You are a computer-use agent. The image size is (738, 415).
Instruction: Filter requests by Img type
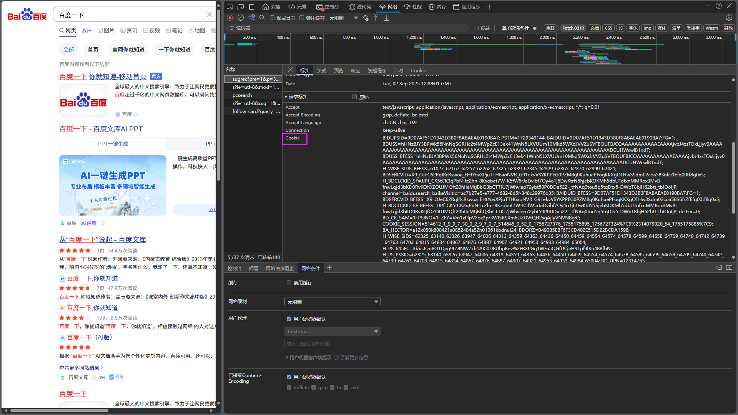tap(648, 28)
